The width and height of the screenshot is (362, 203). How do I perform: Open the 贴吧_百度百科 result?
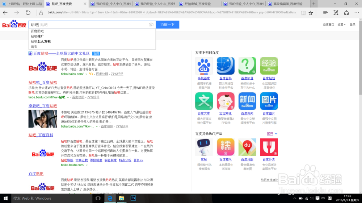click(x=41, y=135)
